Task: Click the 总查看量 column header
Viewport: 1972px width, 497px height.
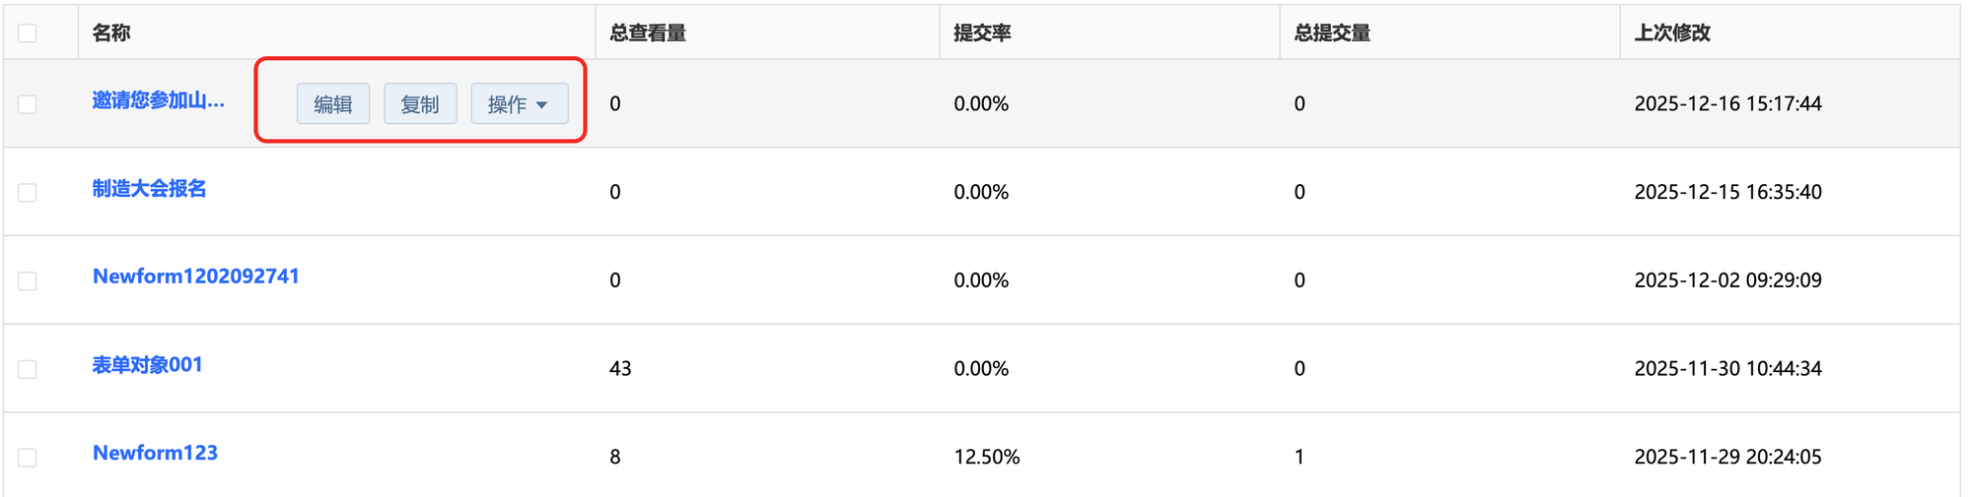Action: coord(648,33)
